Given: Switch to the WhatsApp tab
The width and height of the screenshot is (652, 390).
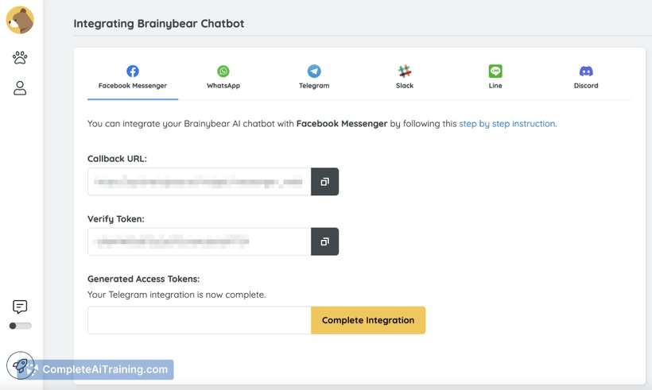Looking at the screenshot, I should point(223,77).
